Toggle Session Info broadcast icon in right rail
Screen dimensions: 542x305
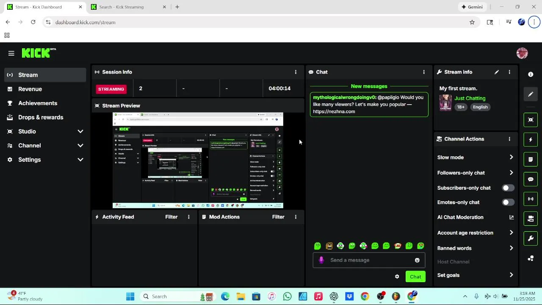[531, 199]
